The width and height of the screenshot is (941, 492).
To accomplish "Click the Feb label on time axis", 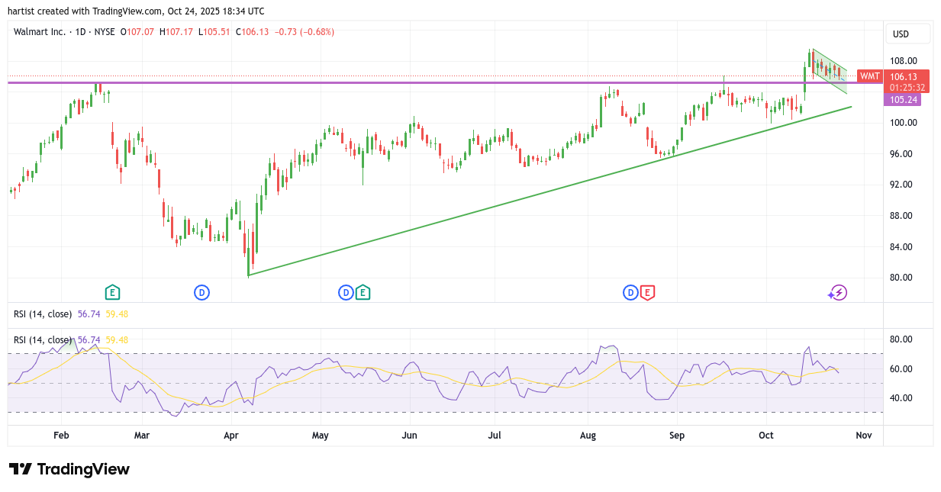I will [x=62, y=436].
